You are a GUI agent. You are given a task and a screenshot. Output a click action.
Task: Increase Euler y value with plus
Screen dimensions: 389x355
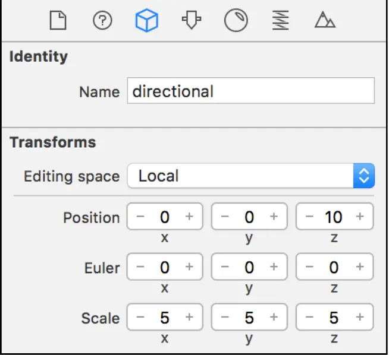point(274,267)
